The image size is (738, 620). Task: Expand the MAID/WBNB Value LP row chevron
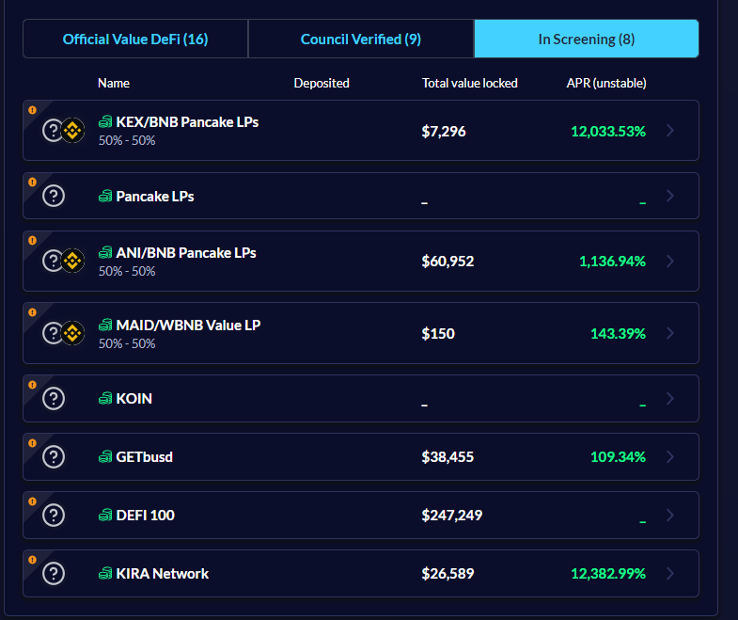670,333
